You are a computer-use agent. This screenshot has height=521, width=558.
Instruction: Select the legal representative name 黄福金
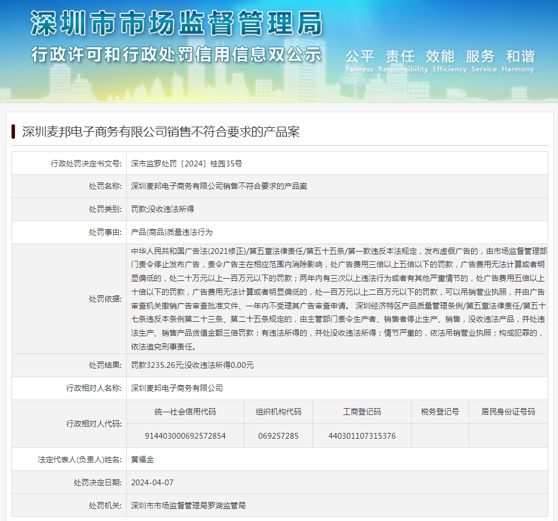(x=142, y=459)
